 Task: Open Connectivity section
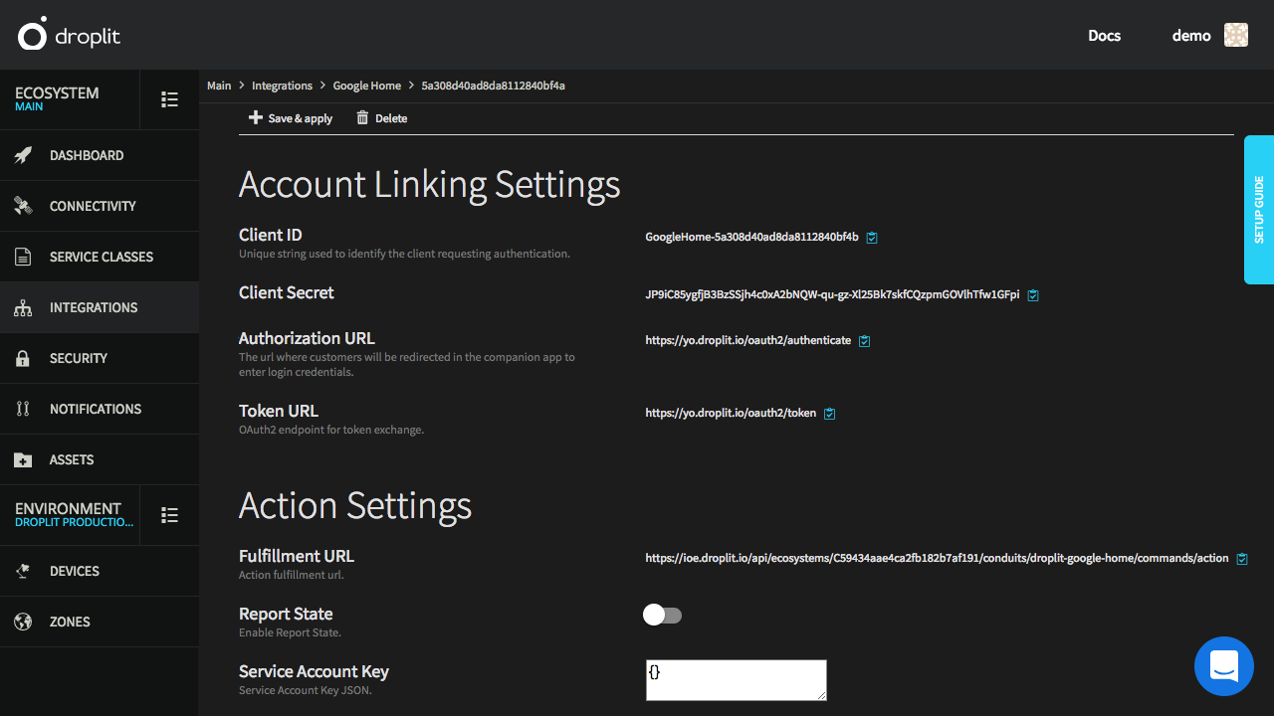[x=100, y=206]
